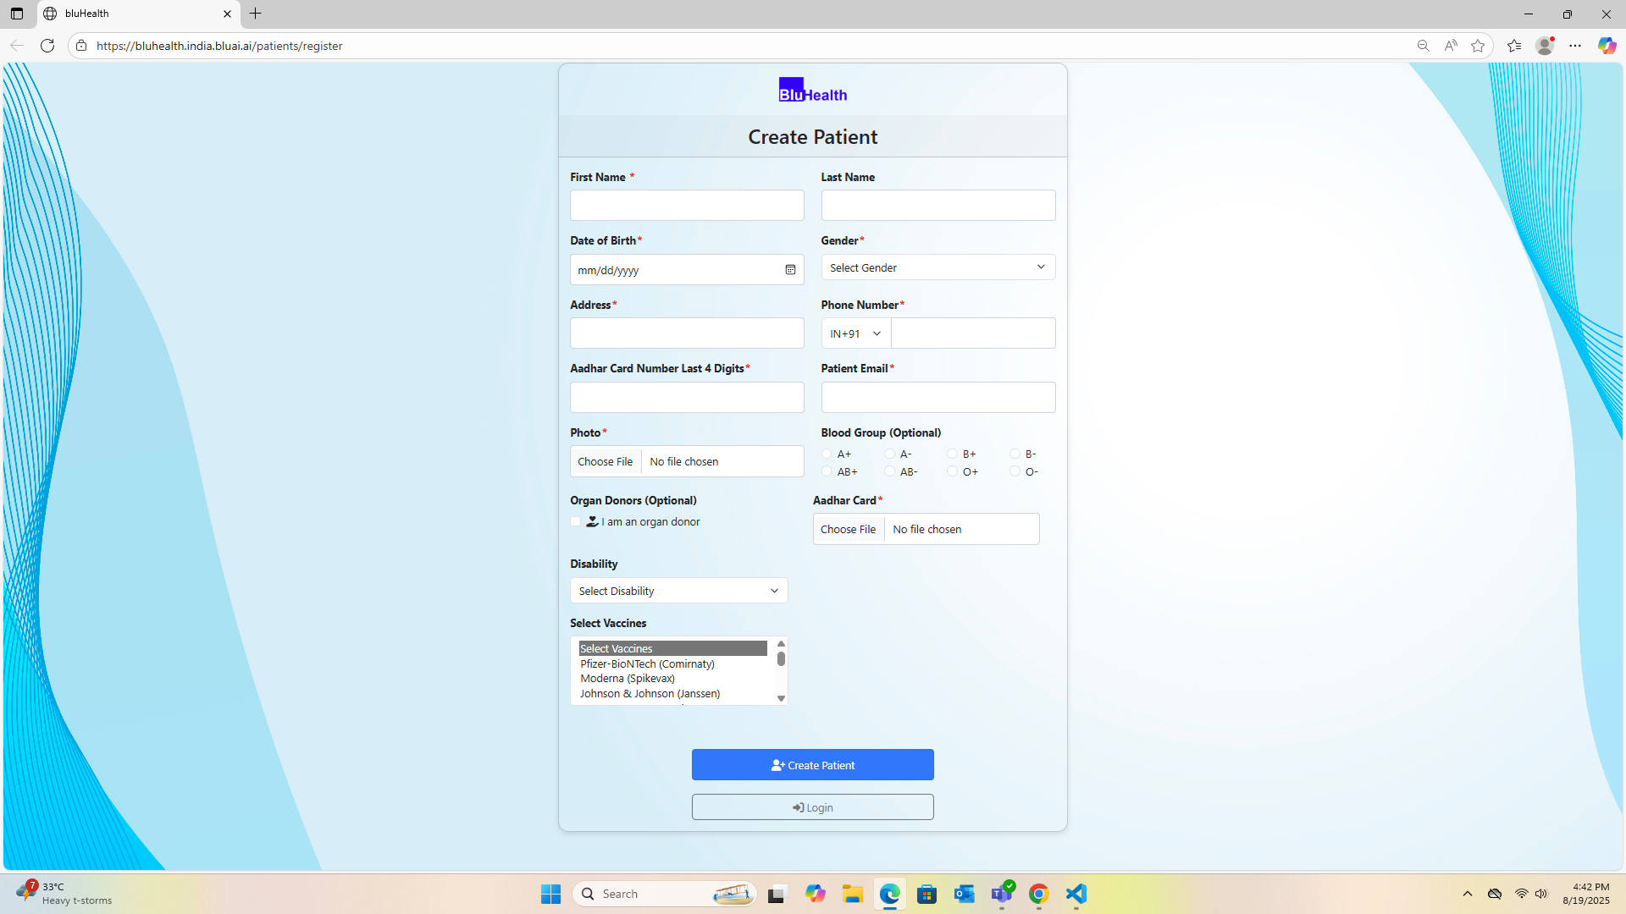The image size is (1626, 914).
Task: Check the I am an organ donor box
Action: pos(576,521)
